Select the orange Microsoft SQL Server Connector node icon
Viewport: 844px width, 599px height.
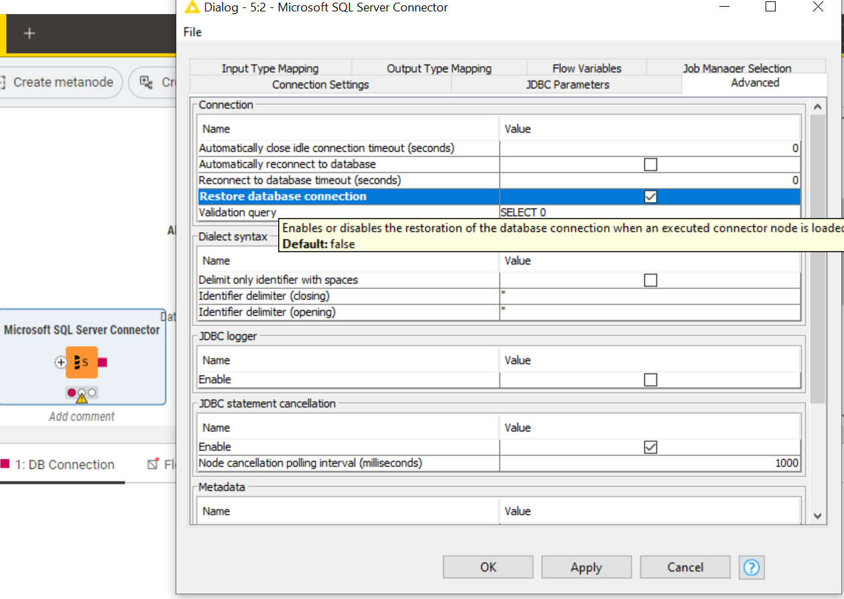point(81,362)
